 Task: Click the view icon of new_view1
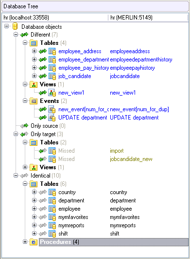[x=52, y=93]
